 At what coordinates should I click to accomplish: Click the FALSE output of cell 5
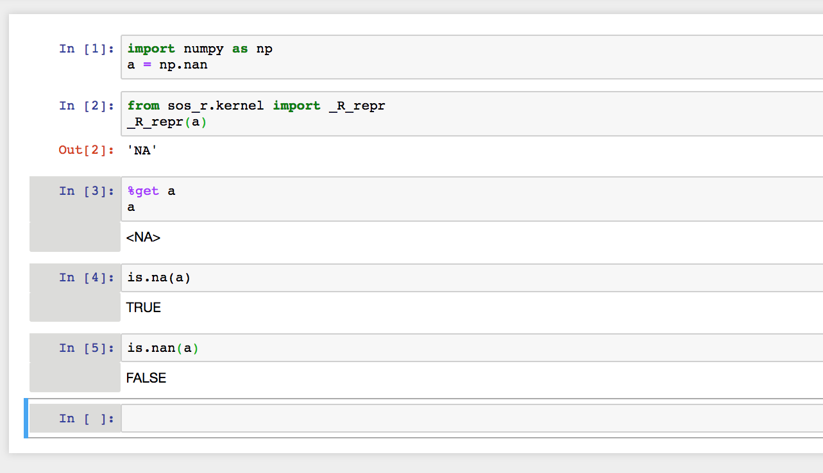tap(146, 378)
